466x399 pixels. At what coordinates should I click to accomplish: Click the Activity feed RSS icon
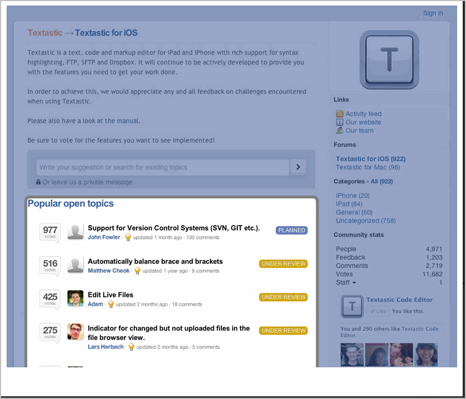[339, 114]
